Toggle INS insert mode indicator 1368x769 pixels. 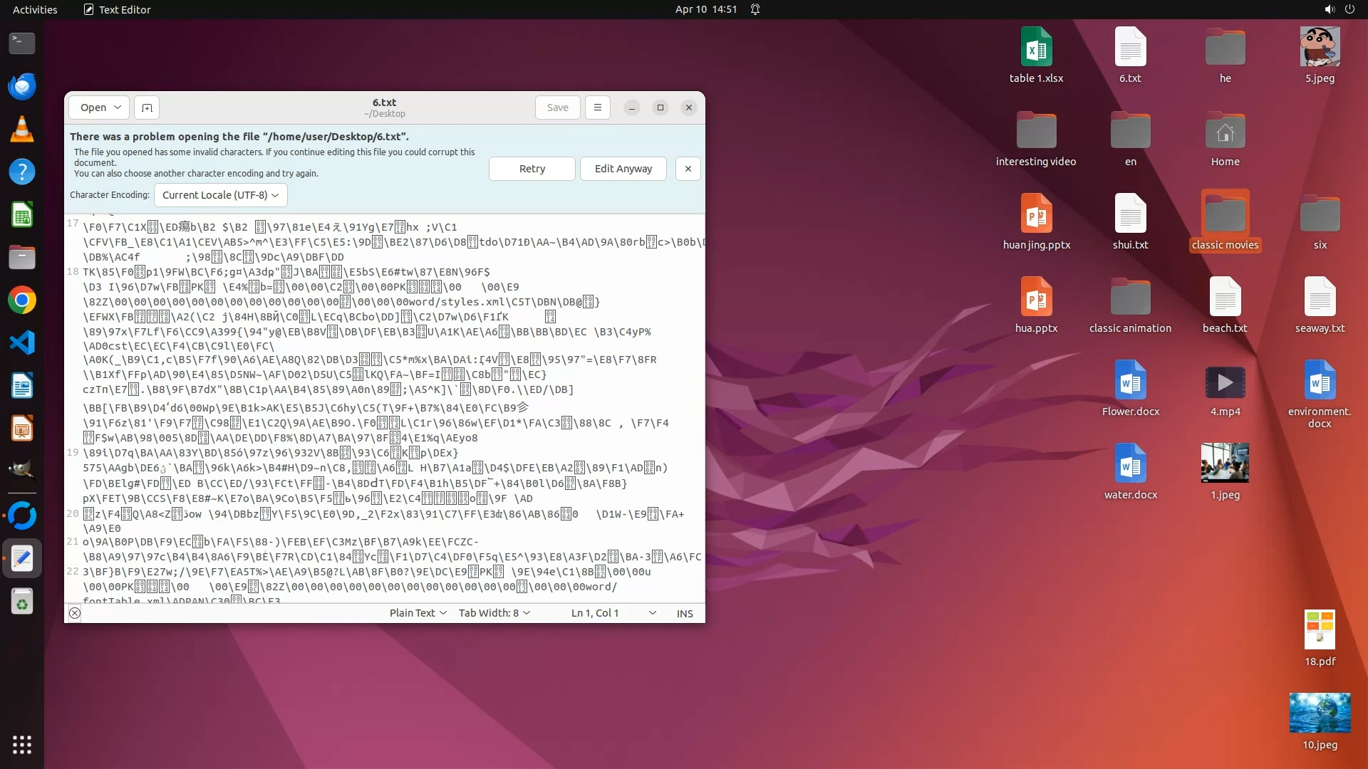pyautogui.click(x=685, y=613)
